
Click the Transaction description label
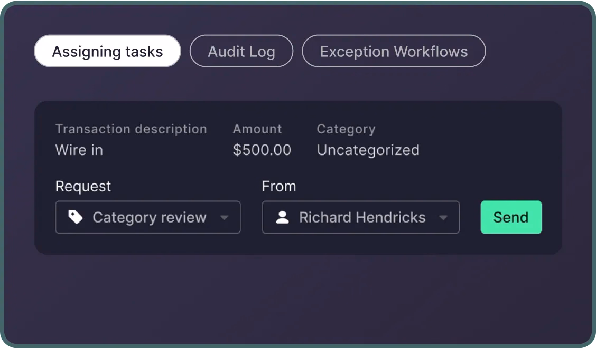click(131, 129)
